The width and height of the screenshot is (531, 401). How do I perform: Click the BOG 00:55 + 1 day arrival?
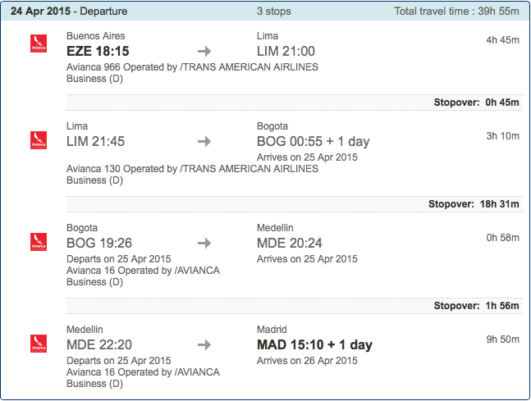coord(314,141)
